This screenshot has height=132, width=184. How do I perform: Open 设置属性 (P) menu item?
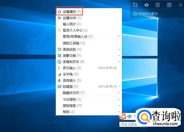[x=89, y=12]
